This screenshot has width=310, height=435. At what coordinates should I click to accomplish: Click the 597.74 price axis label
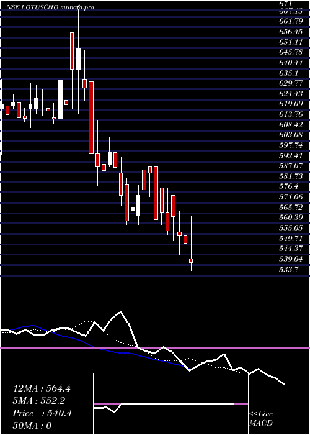point(291,145)
